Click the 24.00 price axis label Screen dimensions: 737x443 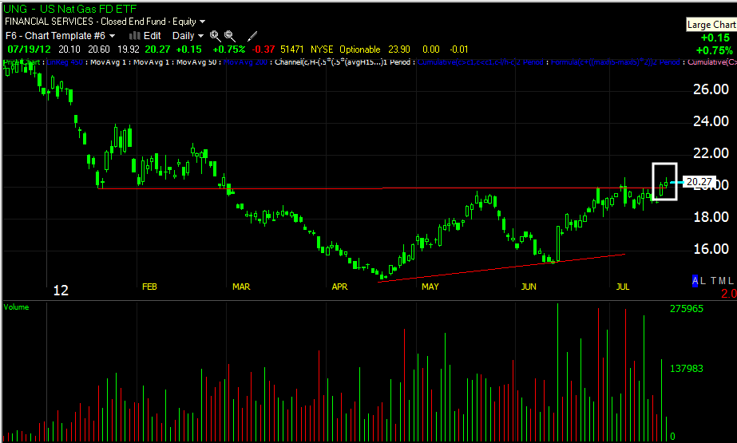(711, 121)
